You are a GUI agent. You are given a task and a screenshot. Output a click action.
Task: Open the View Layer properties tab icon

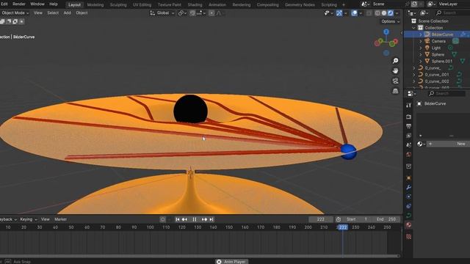[x=408, y=136]
